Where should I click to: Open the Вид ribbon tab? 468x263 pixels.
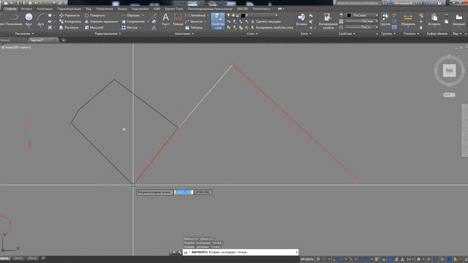88,9
